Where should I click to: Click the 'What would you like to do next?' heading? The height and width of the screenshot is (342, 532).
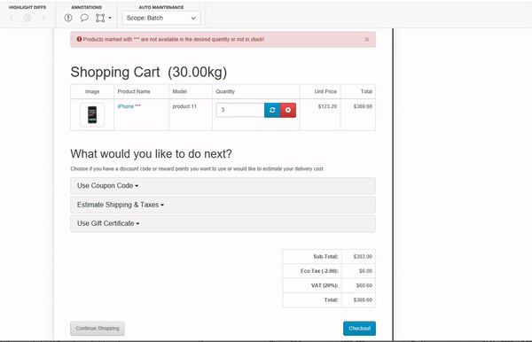pos(151,154)
